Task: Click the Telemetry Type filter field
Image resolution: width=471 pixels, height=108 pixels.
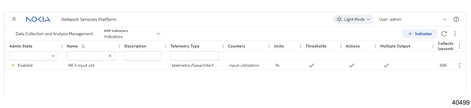Action: [194, 56]
